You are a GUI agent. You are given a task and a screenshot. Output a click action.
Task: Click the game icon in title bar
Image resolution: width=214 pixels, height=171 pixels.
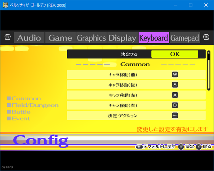[x=6, y=5]
